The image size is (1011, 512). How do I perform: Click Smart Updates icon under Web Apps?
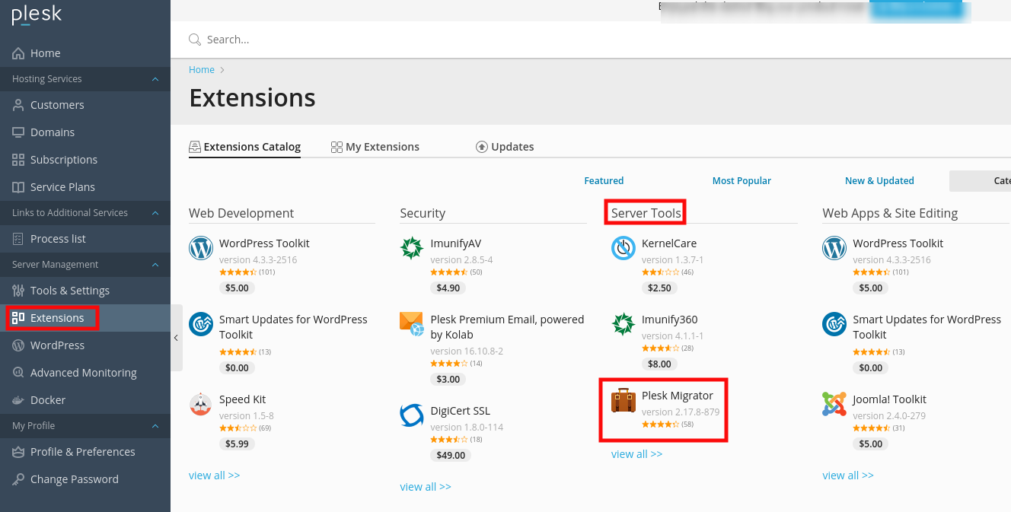coord(834,324)
